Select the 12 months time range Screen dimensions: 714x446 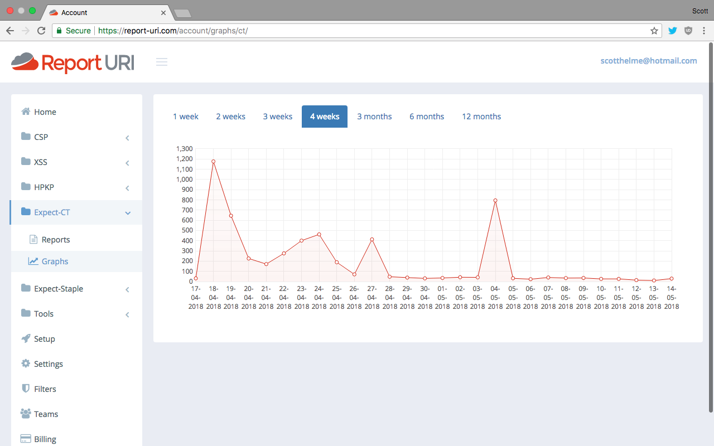[481, 117]
